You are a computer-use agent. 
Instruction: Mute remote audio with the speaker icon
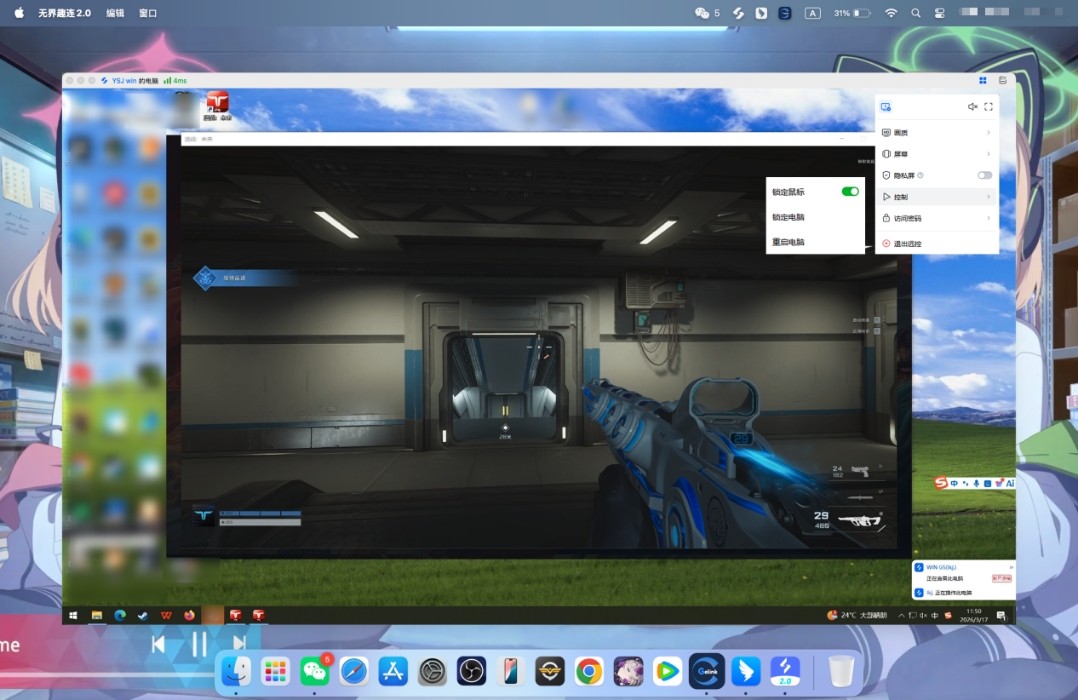tap(972, 106)
